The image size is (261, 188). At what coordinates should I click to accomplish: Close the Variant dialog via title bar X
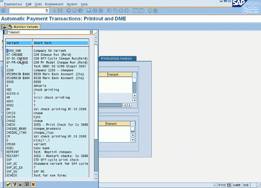(91, 32)
